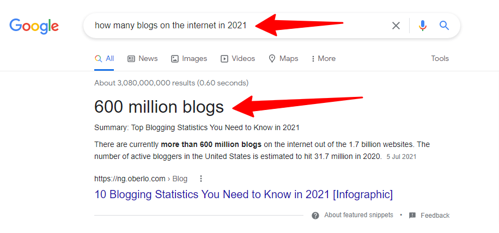The image size is (499, 233).
Task: Click the Google logo
Action: click(34, 26)
